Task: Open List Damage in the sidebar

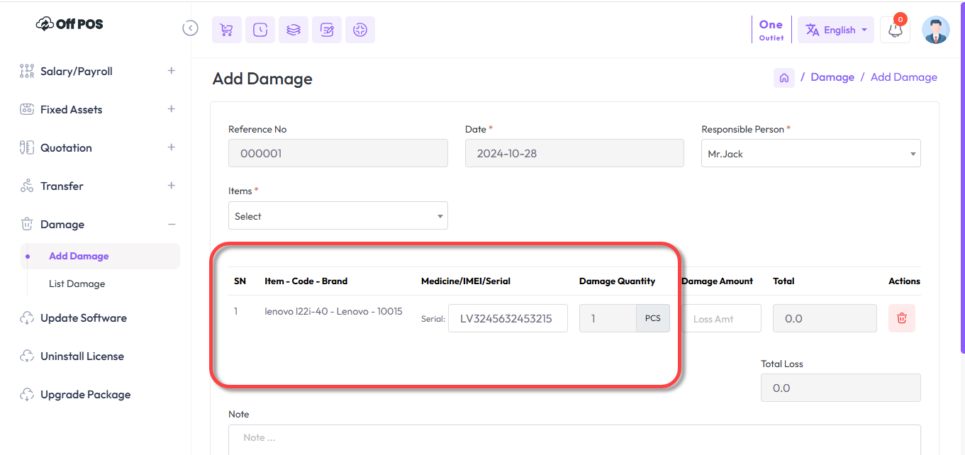Action: point(77,283)
